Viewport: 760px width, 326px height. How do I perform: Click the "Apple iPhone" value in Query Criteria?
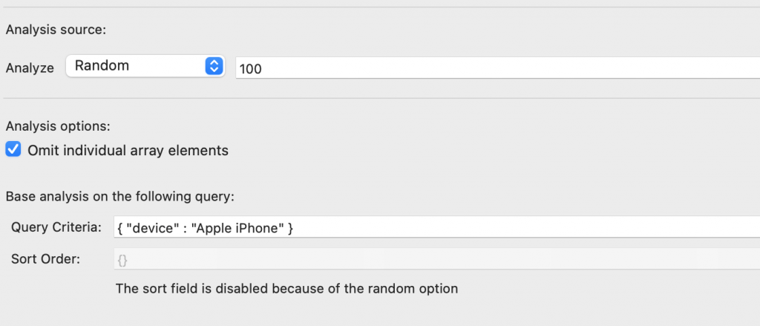coord(238,227)
